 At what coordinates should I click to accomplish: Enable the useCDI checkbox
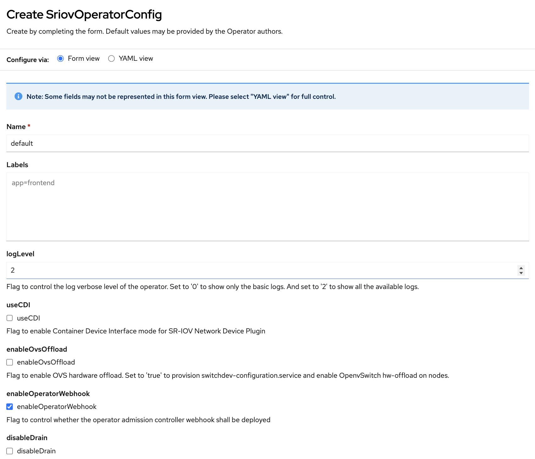(x=10, y=318)
